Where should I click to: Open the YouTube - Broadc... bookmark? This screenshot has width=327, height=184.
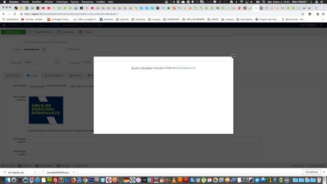(x=33, y=19)
